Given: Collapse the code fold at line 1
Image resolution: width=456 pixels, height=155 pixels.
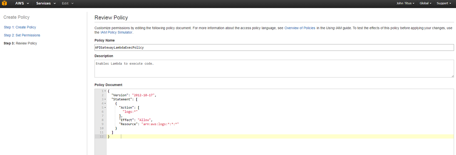Looking at the screenshot, I should click(x=105, y=91).
